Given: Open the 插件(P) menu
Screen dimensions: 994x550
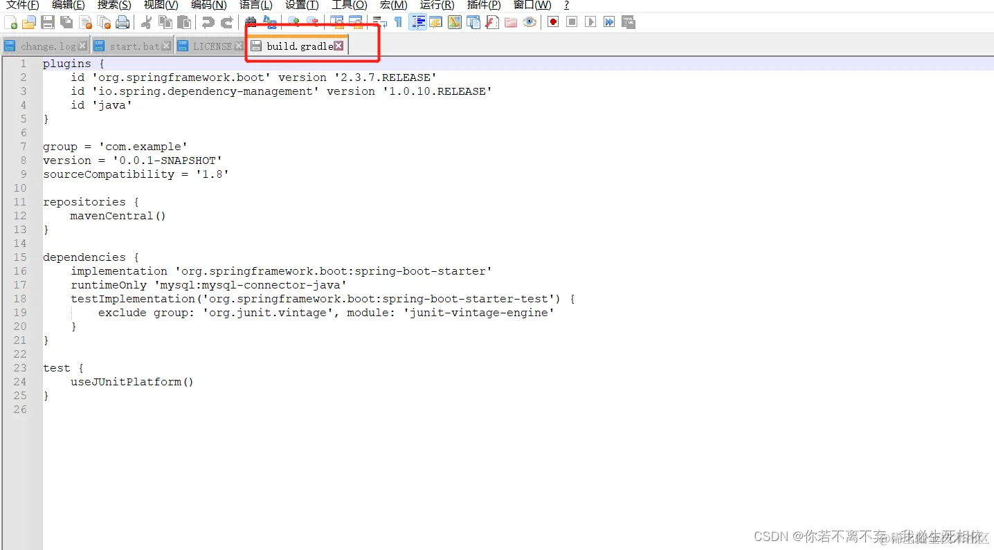Looking at the screenshot, I should (484, 5).
